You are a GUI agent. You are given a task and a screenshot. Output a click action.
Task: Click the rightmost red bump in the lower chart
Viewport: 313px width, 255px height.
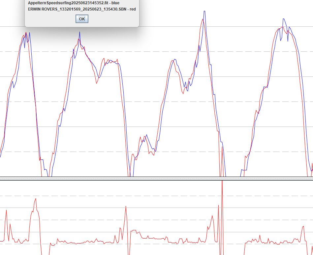tap(303, 227)
